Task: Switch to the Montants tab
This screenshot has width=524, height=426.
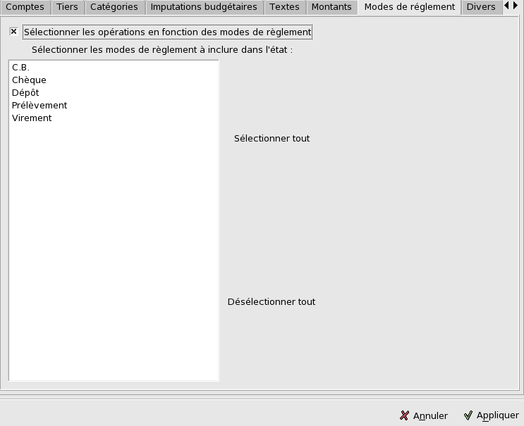Action: (331, 7)
